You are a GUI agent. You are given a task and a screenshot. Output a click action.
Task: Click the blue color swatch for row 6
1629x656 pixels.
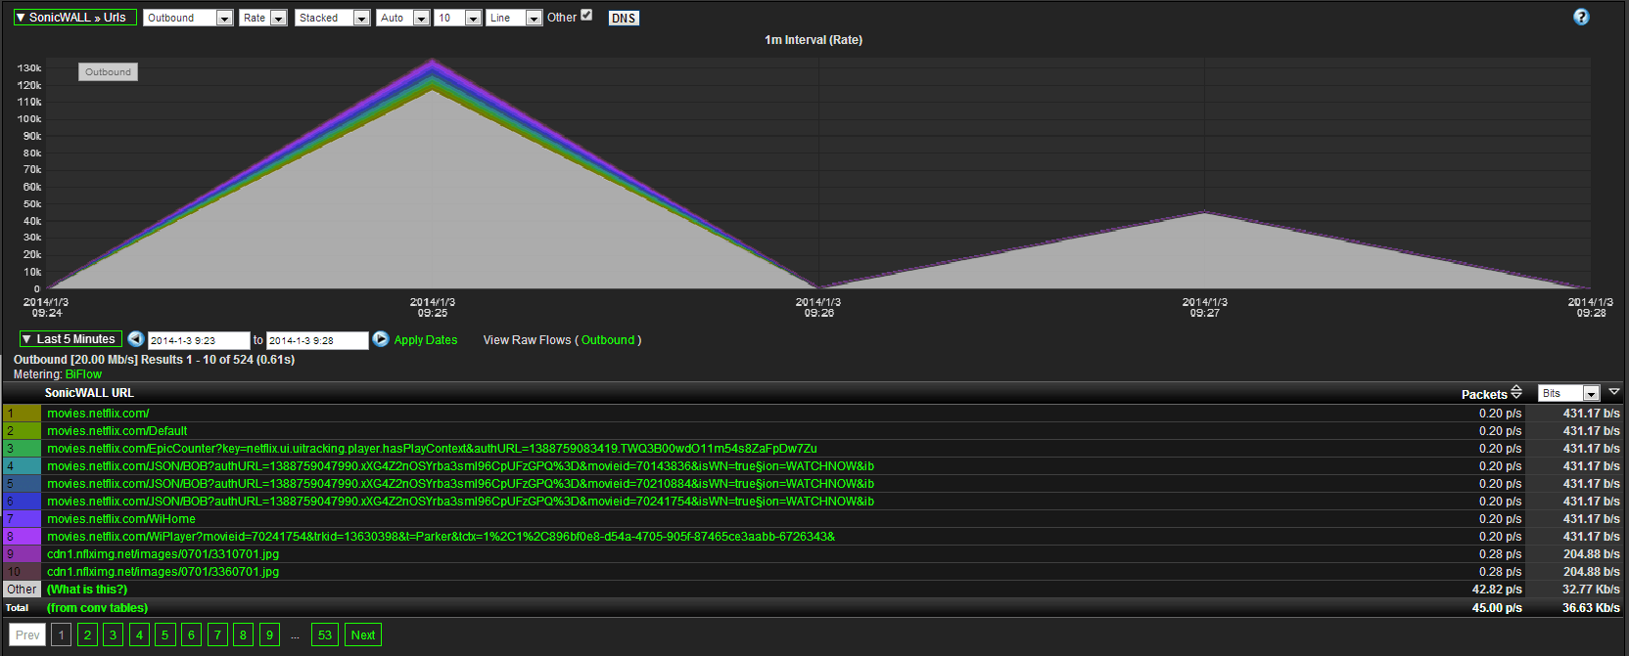22,502
